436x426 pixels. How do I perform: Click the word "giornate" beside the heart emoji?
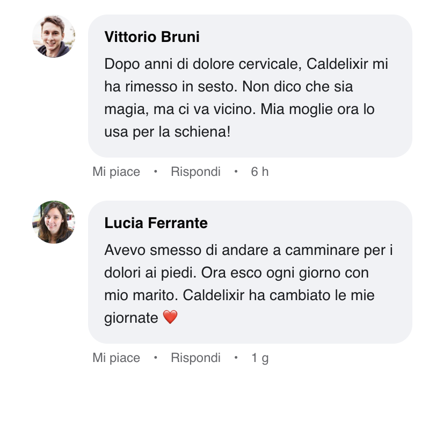pyautogui.click(x=131, y=318)
